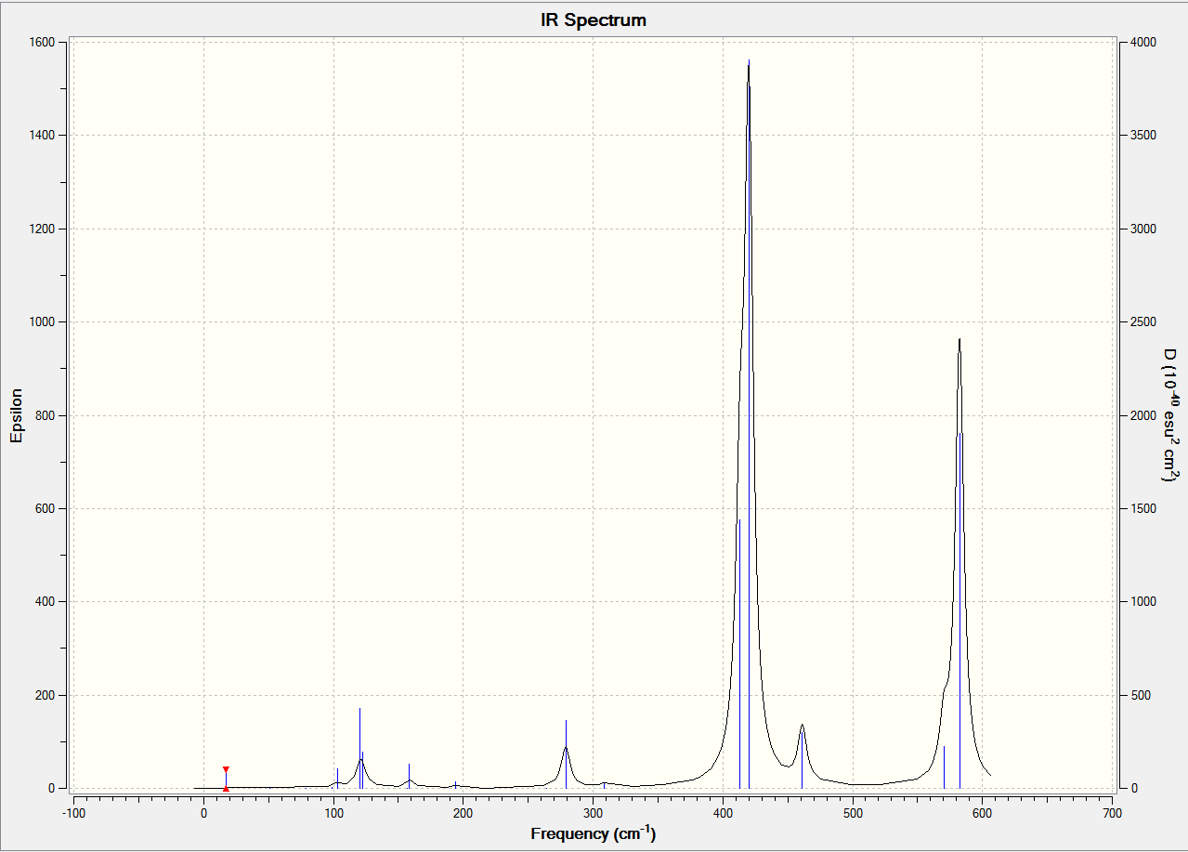Click the 'Frequency (cm-1)' axis label
Viewport: 1188px width, 852px height.
(594, 833)
